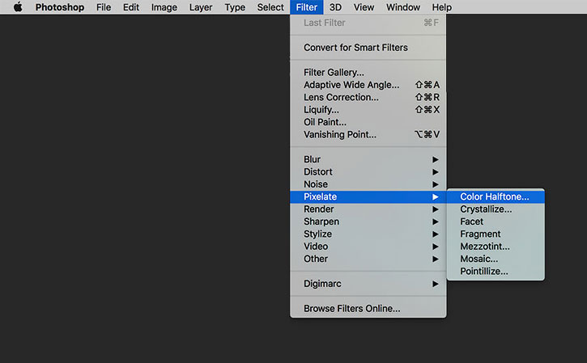Expand the Distort submenu
The image size is (587, 363).
368,172
